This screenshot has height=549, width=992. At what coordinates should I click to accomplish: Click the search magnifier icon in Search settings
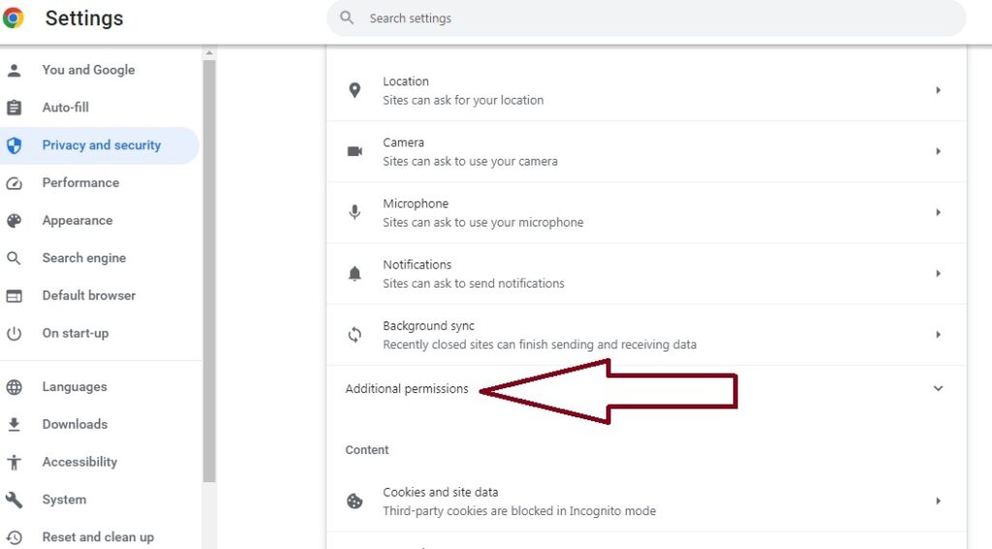[347, 17]
